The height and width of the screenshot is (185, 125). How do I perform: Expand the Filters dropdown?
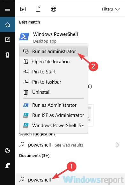click(x=111, y=9)
